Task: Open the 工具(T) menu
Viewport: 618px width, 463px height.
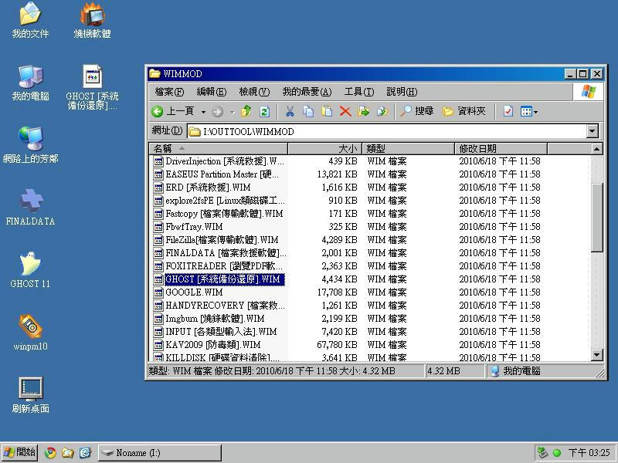Action: (358, 92)
